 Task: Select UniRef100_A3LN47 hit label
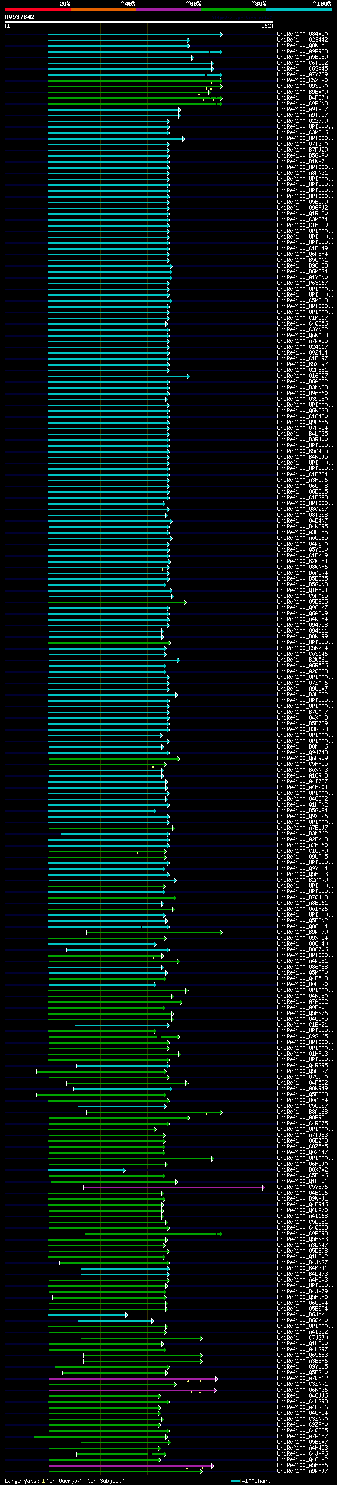pos(302,1245)
